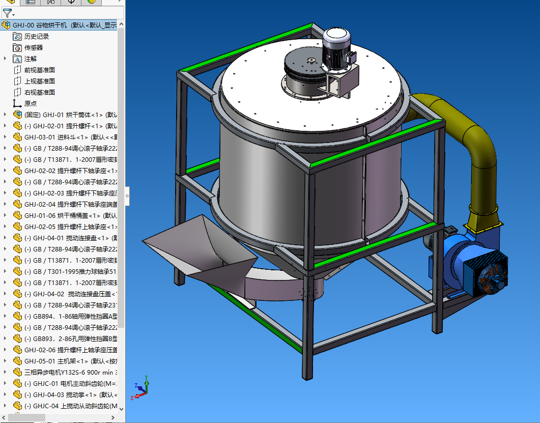The width and height of the screenshot is (540, 423).
Task: Open the DisplayManager color ball tab
Action: (x=92, y=2)
